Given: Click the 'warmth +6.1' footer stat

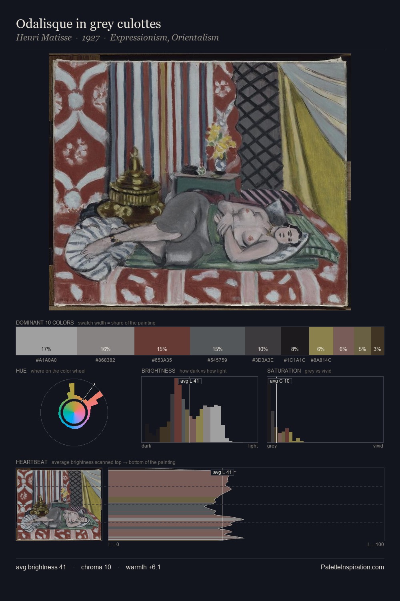Looking at the screenshot, I should click(143, 567).
